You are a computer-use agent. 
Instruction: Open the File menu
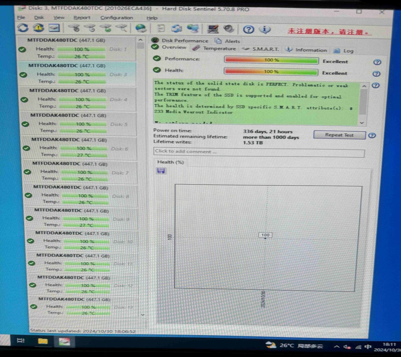coord(21,17)
